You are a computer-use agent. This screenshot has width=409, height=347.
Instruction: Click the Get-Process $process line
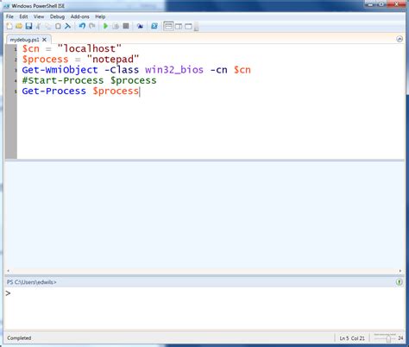coord(80,91)
